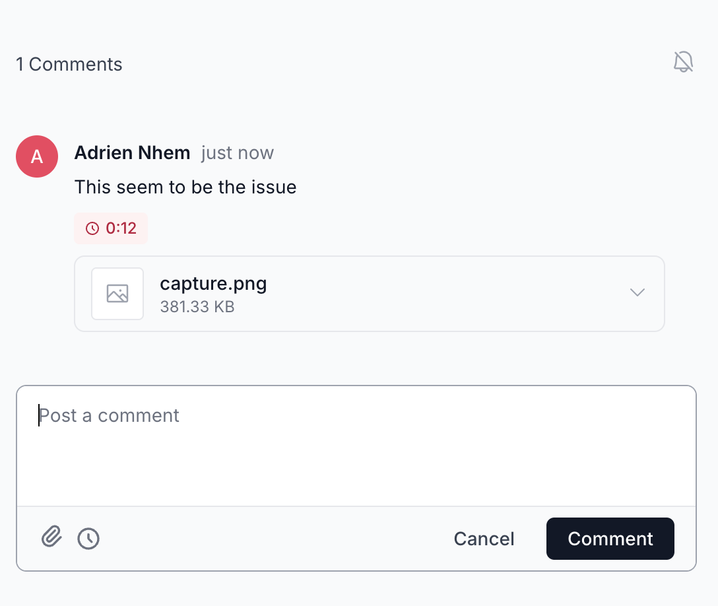Click the 'just now' comment timestamp
Screen dimensions: 718x606
238,153
